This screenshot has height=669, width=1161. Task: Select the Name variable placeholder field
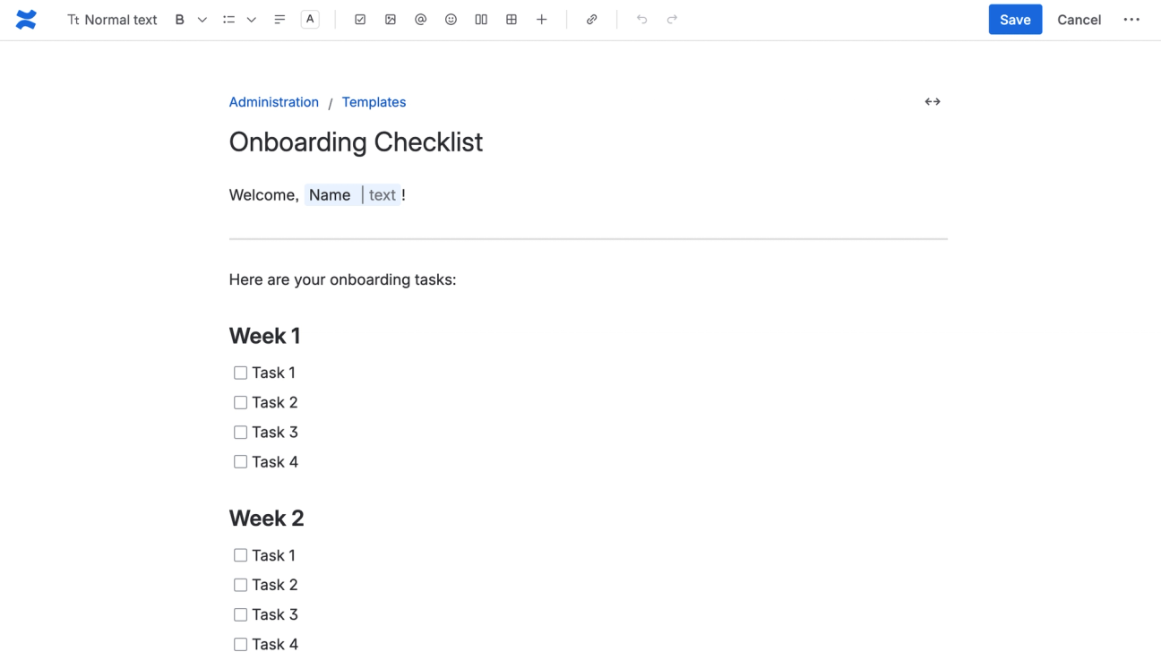[x=330, y=194]
